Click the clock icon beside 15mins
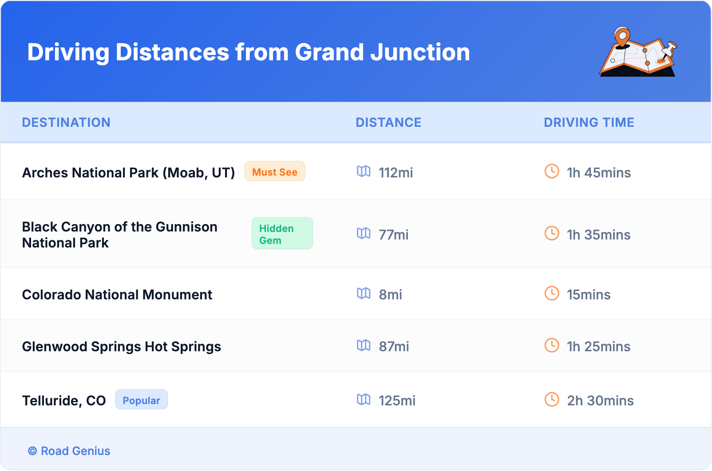Screen dimensions: 712x471 [x=552, y=293]
